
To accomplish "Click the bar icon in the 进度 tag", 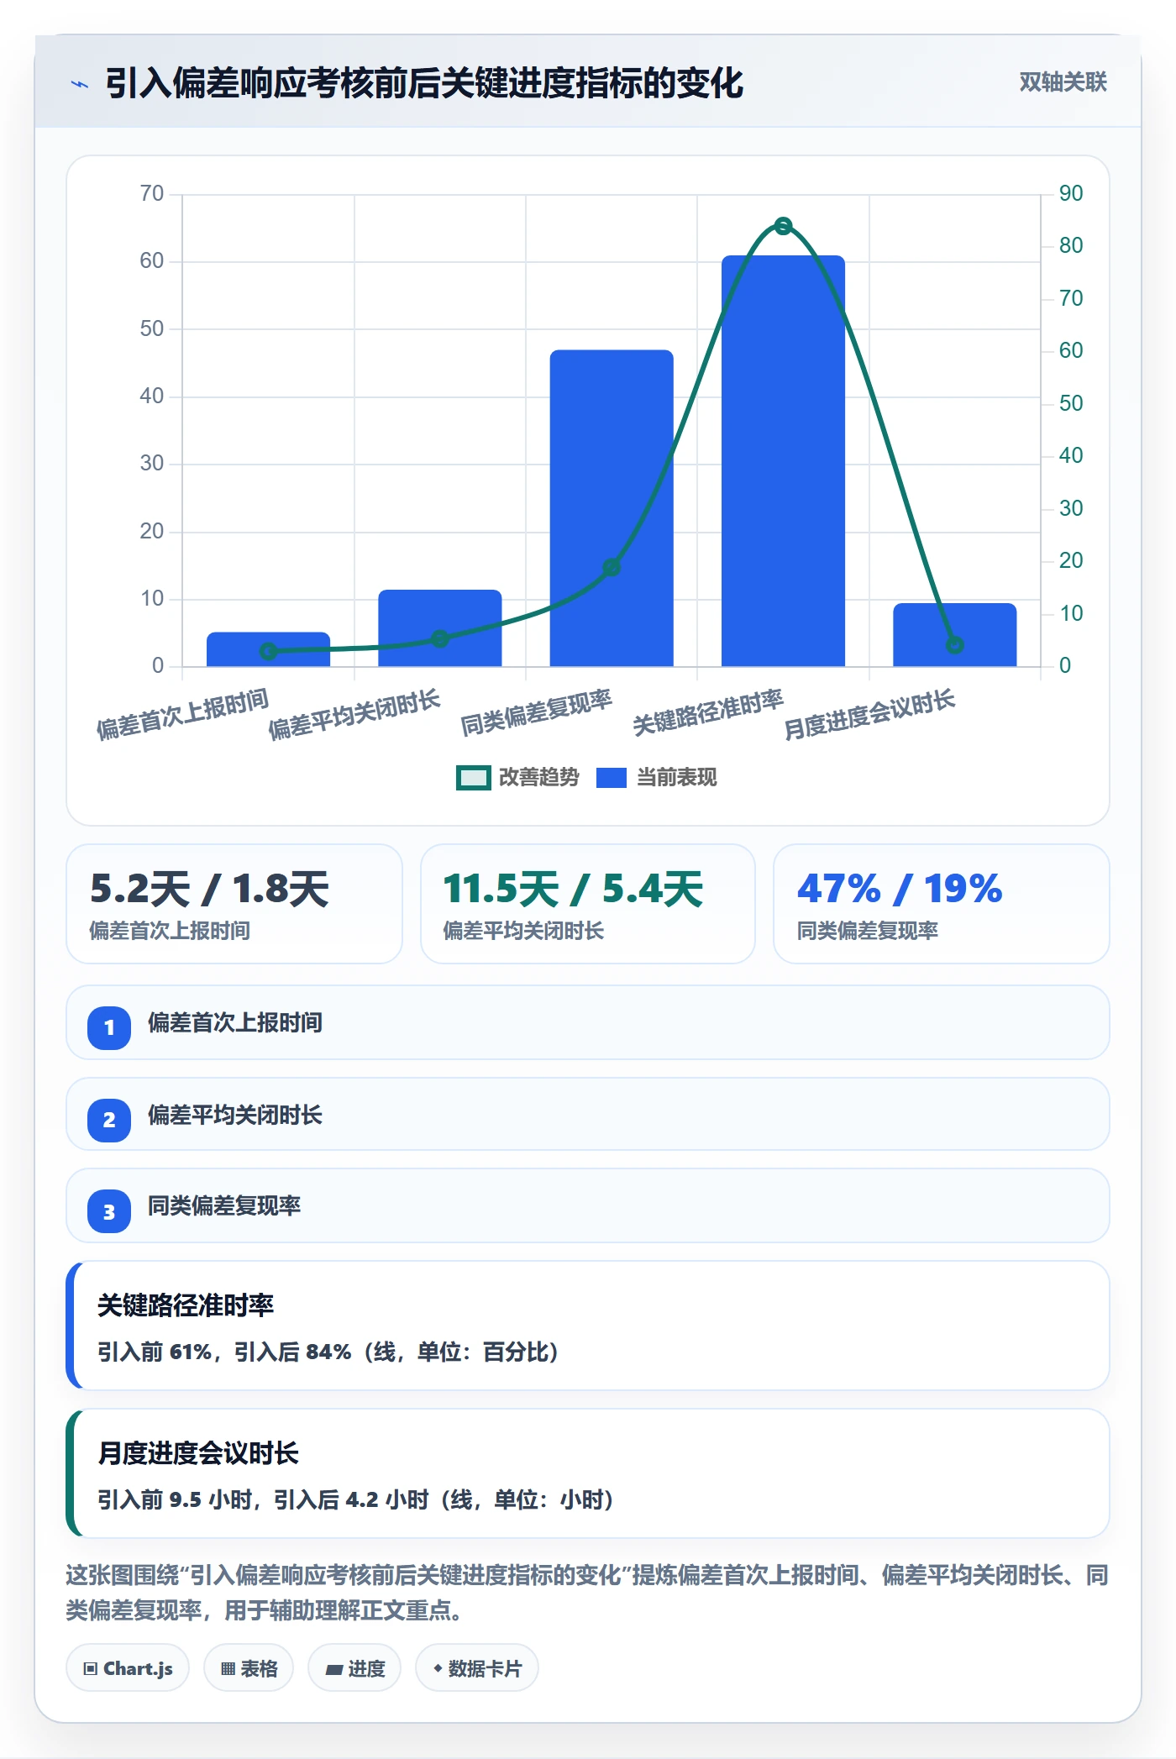I will [x=334, y=1670].
